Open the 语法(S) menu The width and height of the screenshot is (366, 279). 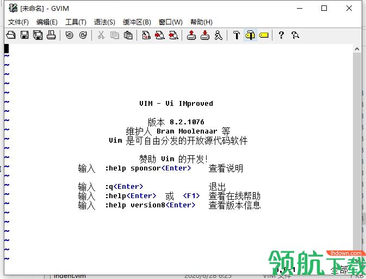[x=104, y=22]
